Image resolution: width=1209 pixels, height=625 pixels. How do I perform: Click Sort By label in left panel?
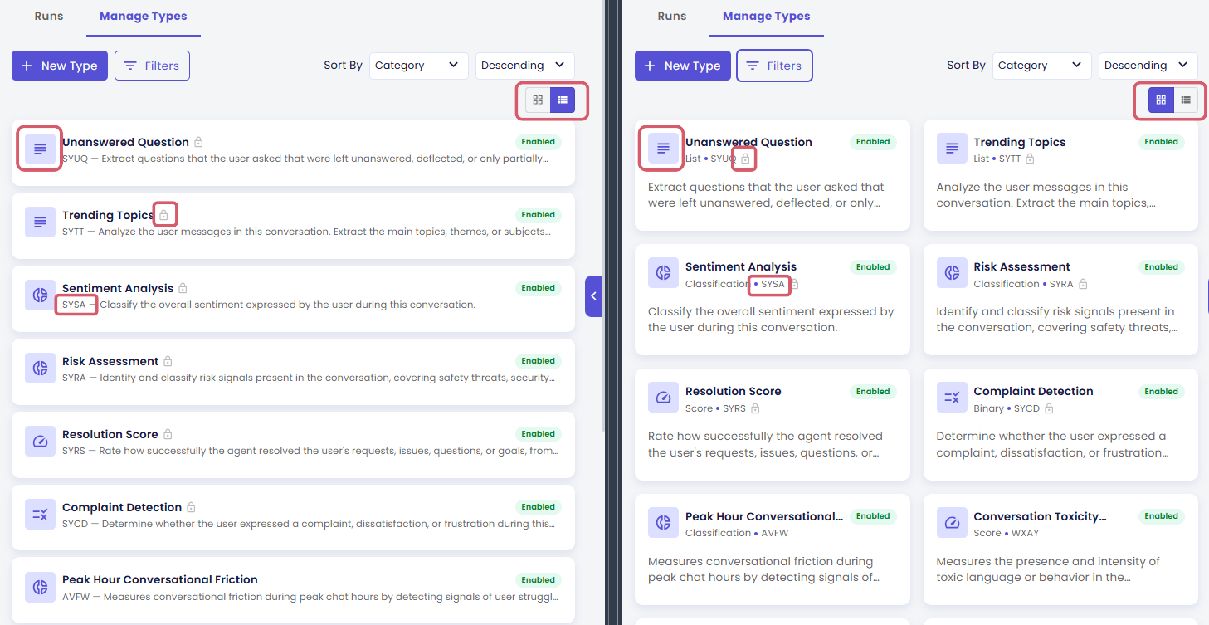pyautogui.click(x=343, y=66)
